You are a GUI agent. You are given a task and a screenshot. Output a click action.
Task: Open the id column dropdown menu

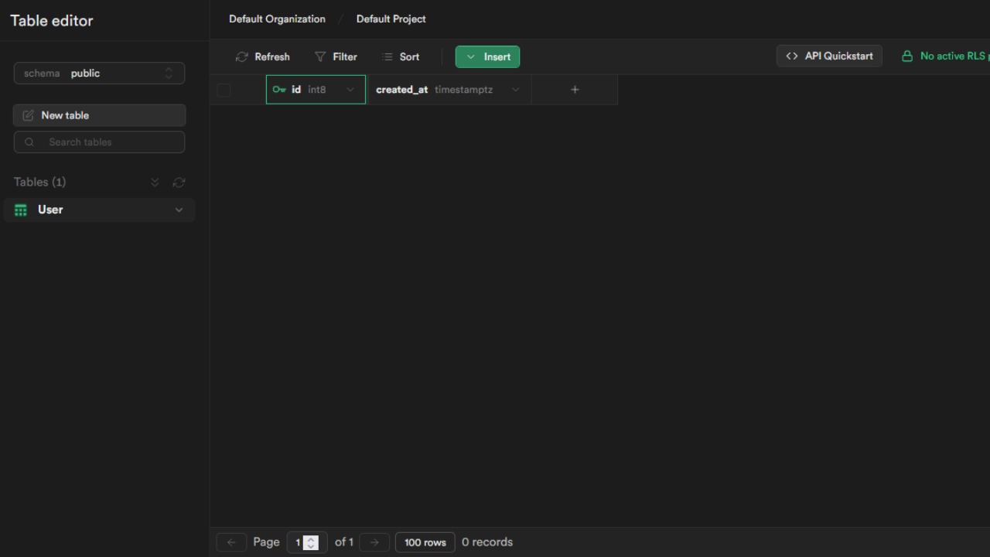point(350,90)
